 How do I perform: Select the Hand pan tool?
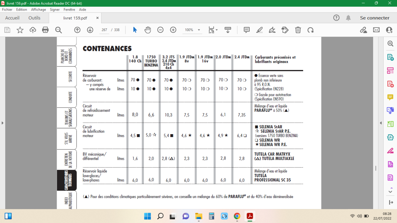(148, 30)
